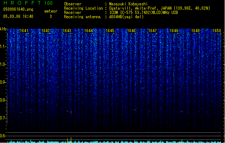Click the 0.6 kHz frequency tick label

tap(3, 136)
